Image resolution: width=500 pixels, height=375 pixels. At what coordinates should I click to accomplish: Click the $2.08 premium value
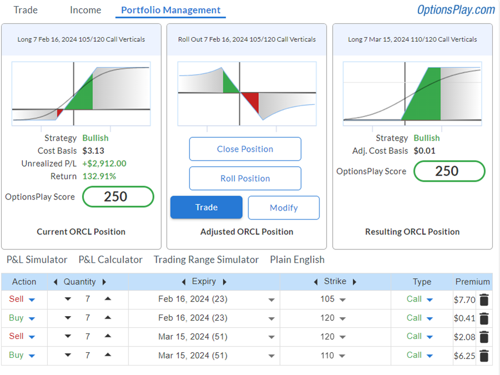coord(464,337)
